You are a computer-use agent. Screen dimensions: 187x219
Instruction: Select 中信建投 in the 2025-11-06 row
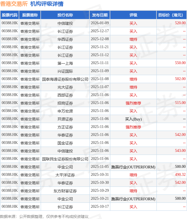pyautogui.click(x=65, y=151)
